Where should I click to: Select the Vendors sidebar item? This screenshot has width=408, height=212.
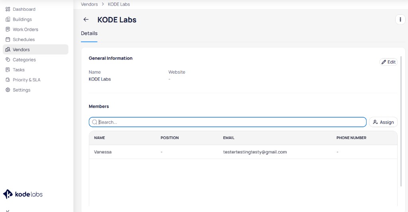pos(35,49)
